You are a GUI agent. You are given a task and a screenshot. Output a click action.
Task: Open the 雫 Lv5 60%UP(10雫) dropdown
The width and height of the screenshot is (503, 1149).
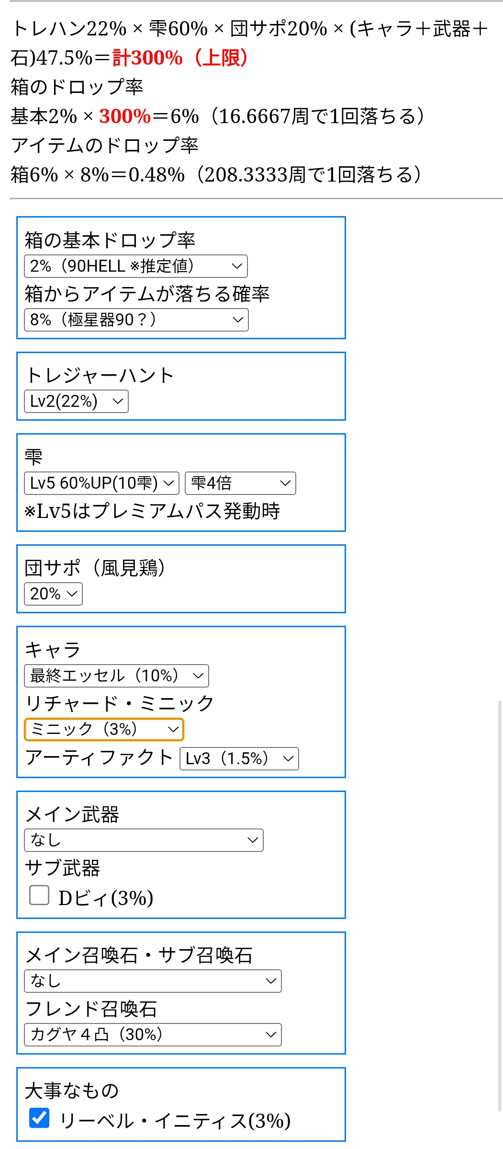click(x=101, y=483)
